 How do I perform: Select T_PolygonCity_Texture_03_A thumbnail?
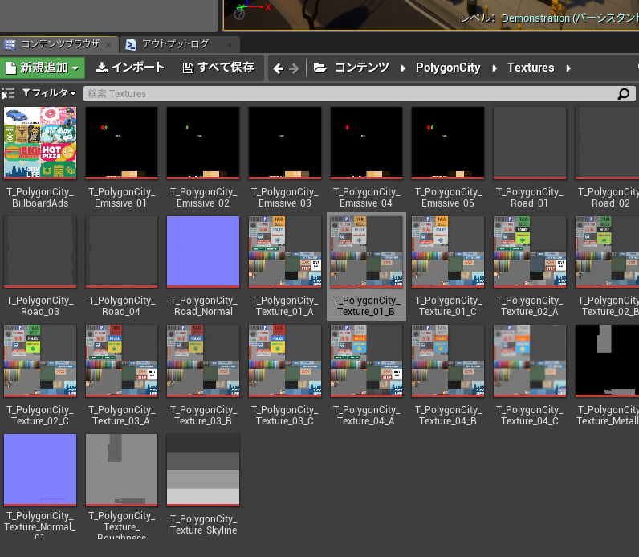pyautogui.click(x=121, y=361)
